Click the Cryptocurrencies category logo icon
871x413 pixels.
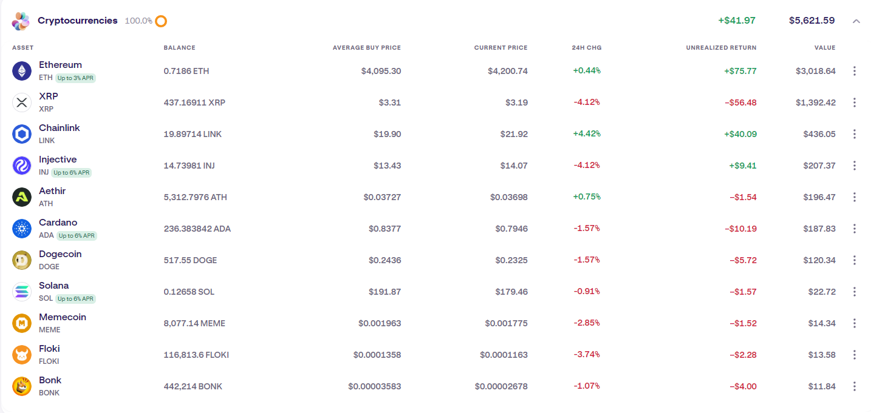pyautogui.click(x=21, y=21)
